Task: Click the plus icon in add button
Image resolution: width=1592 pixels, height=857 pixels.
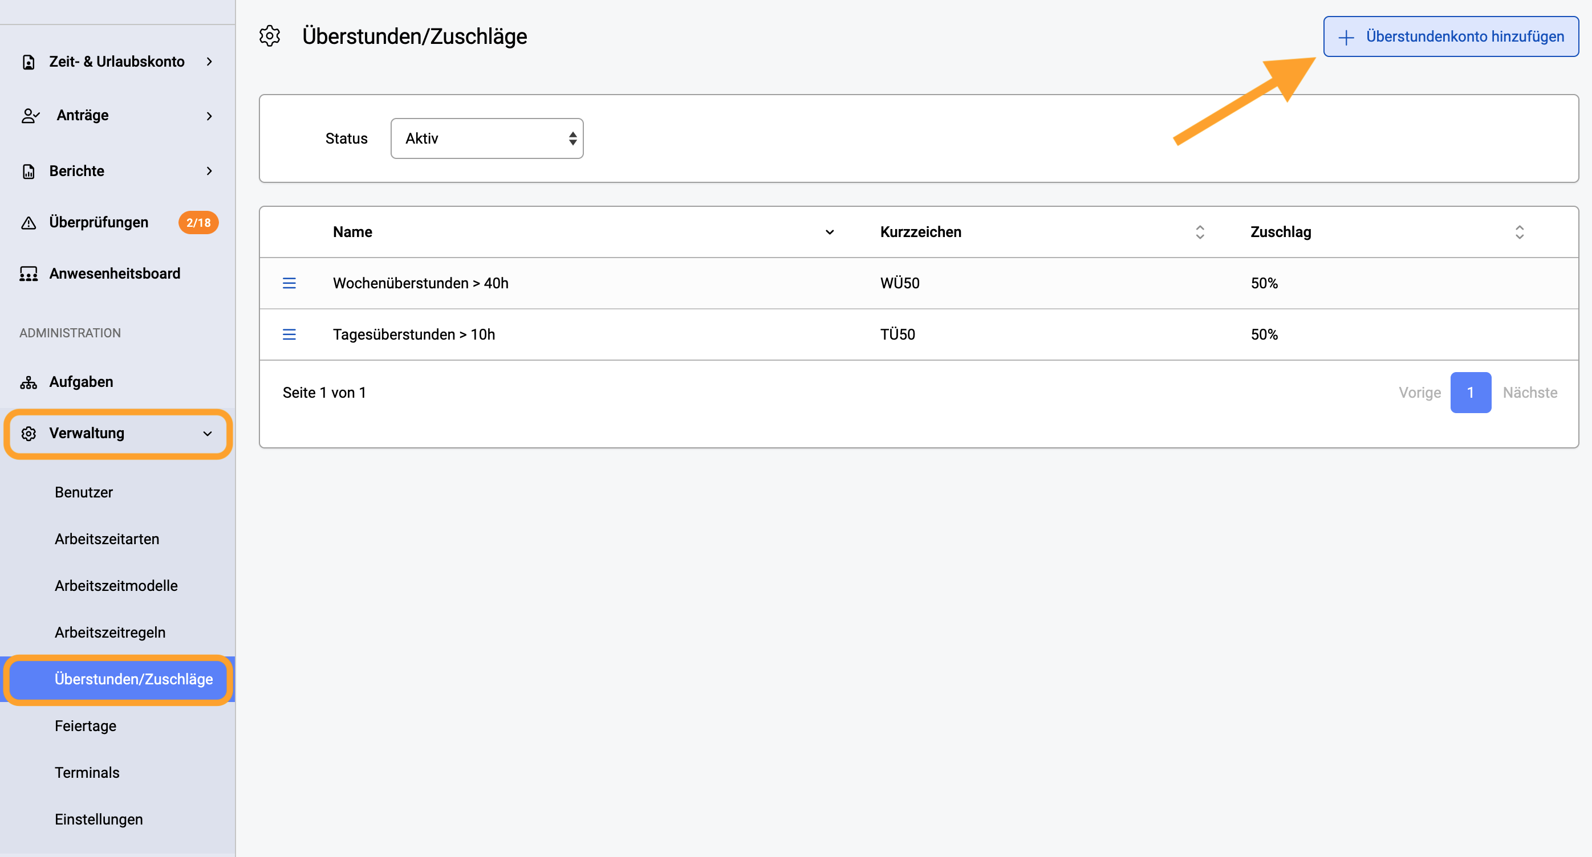Action: tap(1346, 37)
